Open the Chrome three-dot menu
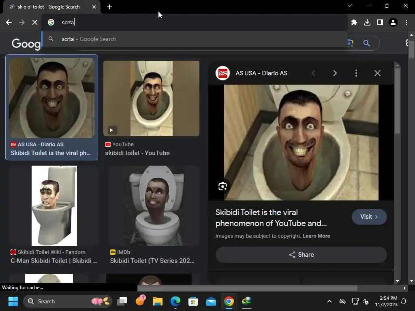 pos(406,23)
